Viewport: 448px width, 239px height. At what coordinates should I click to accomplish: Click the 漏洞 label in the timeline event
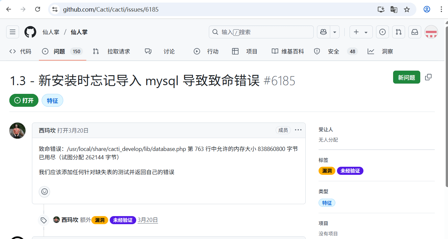100,220
